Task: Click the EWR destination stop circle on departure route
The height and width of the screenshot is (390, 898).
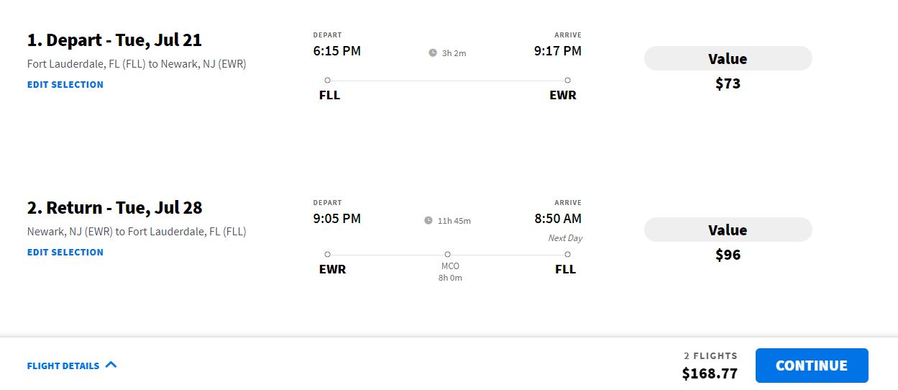Action: click(x=567, y=81)
